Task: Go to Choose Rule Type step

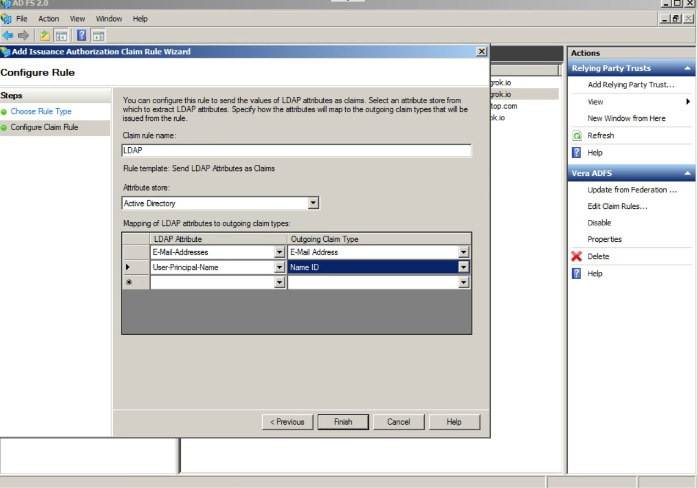Action: point(41,111)
